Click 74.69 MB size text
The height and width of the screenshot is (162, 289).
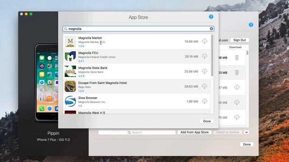click(191, 41)
